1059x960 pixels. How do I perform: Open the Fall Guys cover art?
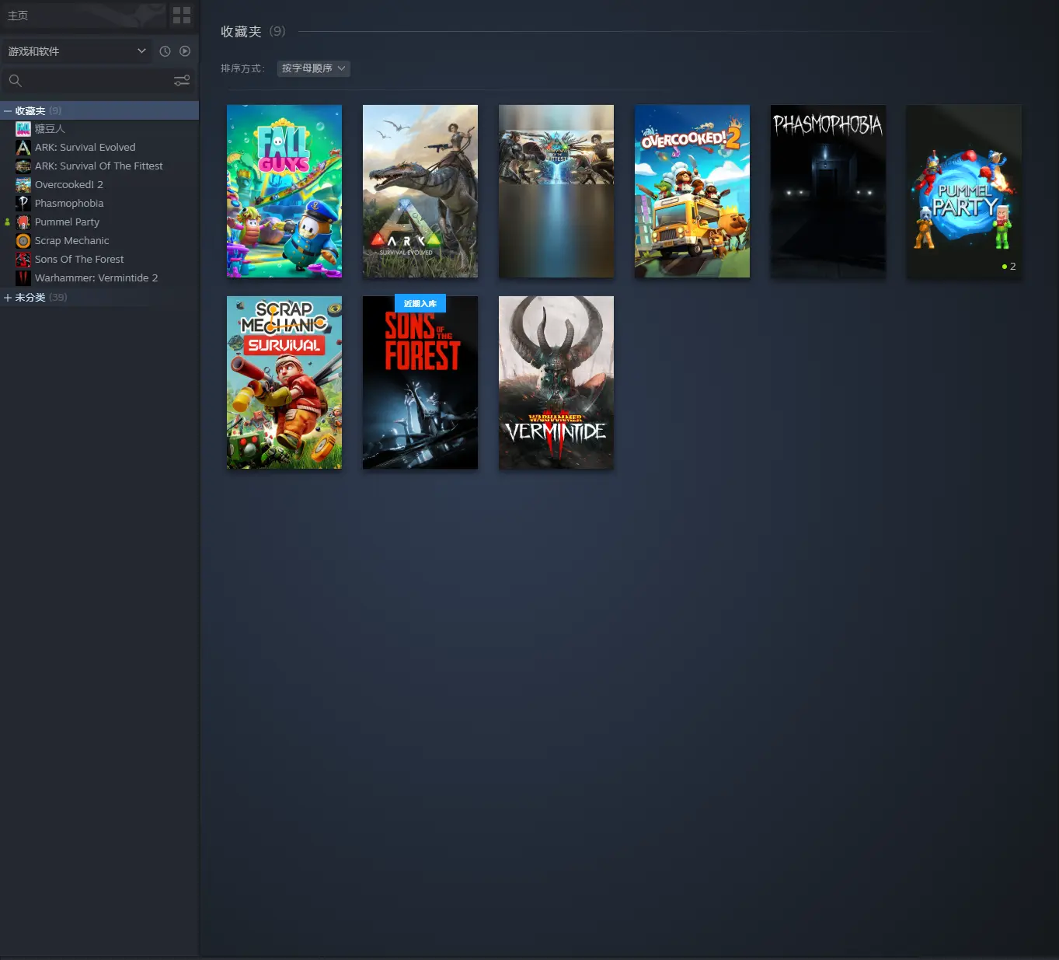point(284,191)
